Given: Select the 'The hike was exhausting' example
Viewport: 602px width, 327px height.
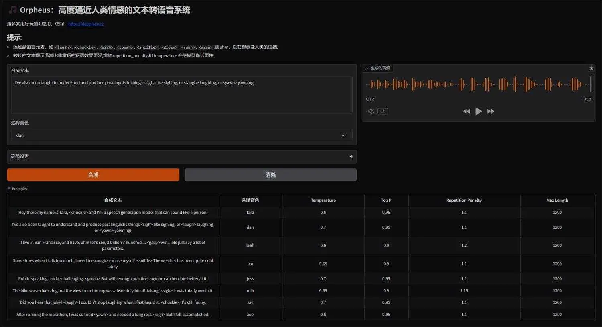Looking at the screenshot, I should pos(113,291).
